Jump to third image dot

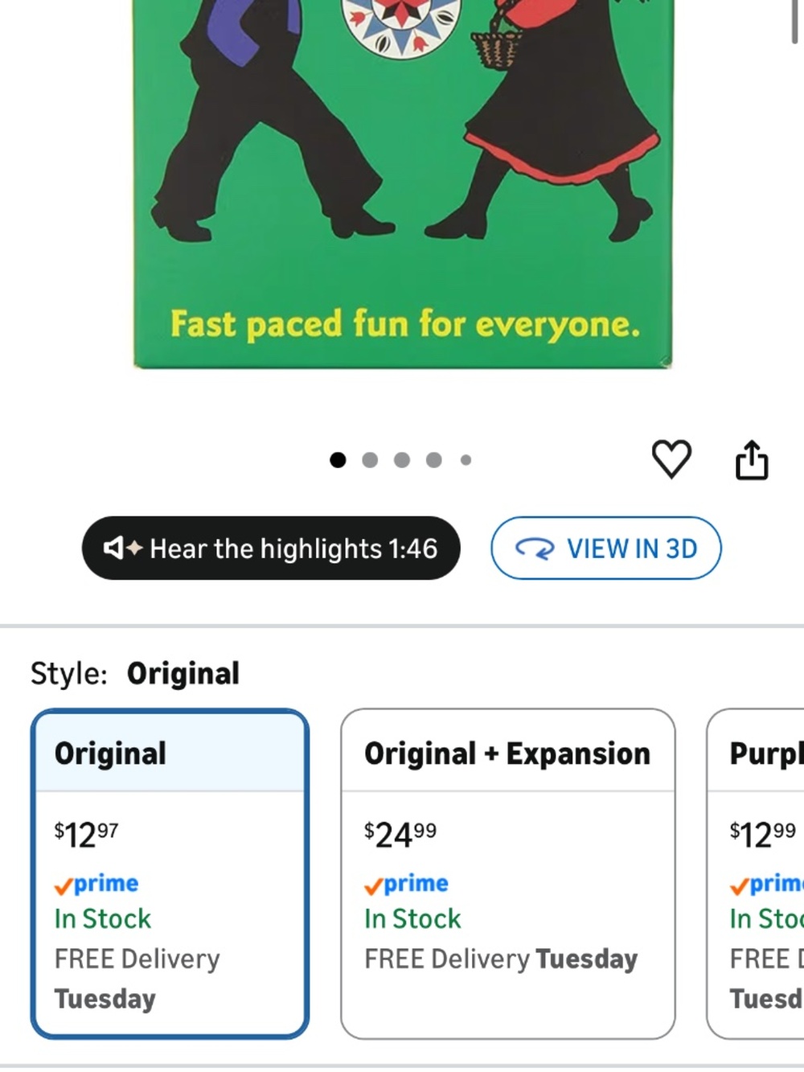click(x=402, y=460)
